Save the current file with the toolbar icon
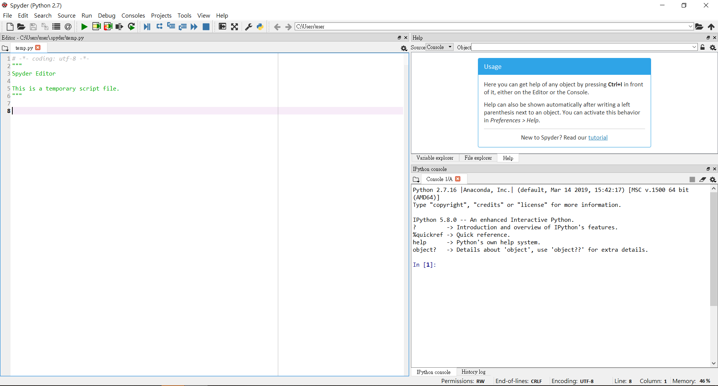Viewport: 718px width, 386px height. [33, 27]
